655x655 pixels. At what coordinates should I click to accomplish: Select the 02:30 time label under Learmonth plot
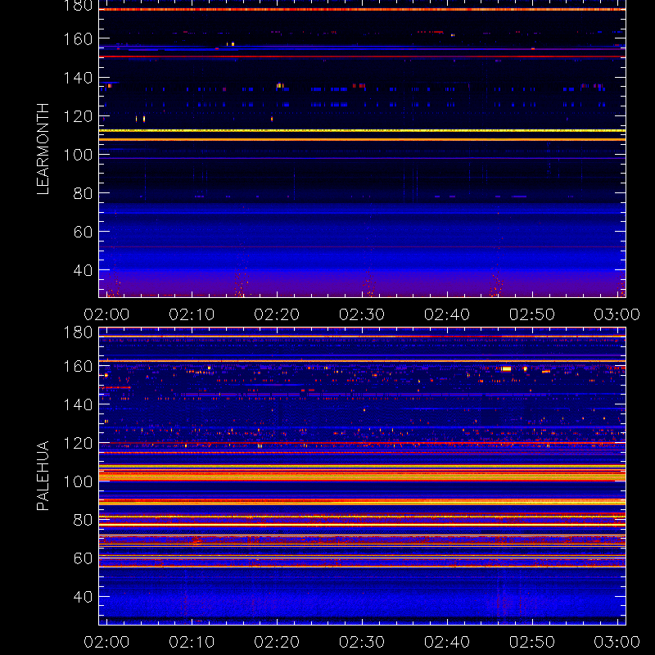point(362,314)
